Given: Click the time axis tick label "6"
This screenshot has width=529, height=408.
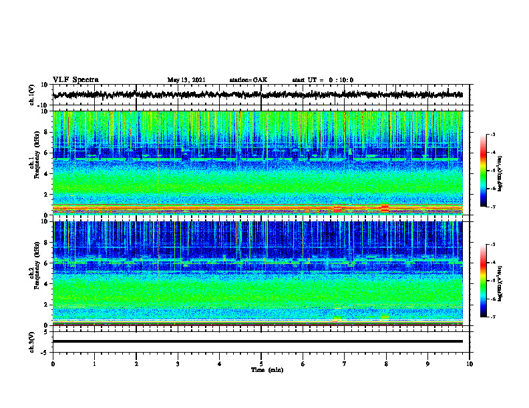Looking at the screenshot, I should pyautogui.click(x=303, y=364).
